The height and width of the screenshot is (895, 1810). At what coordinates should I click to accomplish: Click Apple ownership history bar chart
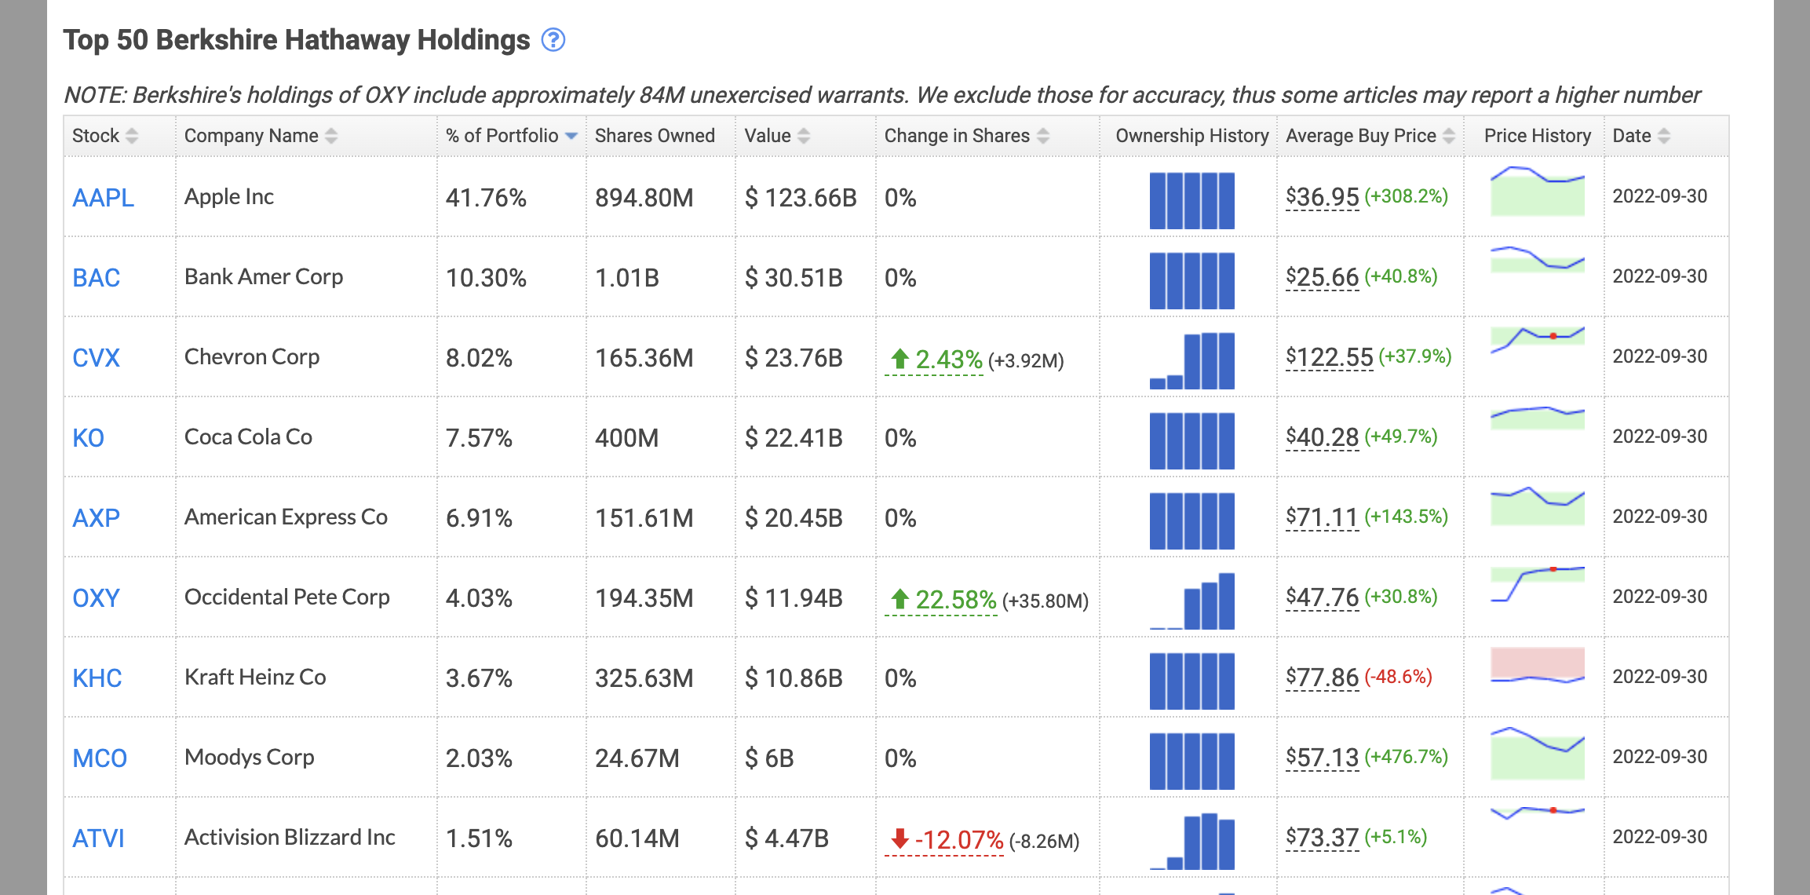pyautogui.click(x=1191, y=201)
